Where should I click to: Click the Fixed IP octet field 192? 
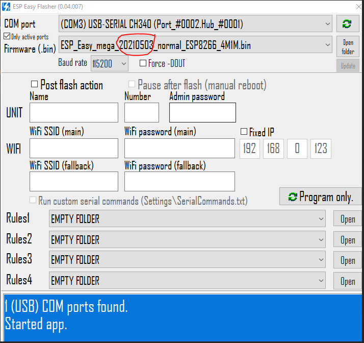(x=250, y=149)
